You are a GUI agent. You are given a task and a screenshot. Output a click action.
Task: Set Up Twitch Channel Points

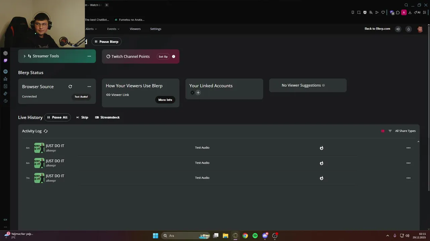pyautogui.click(x=163, y=57)
